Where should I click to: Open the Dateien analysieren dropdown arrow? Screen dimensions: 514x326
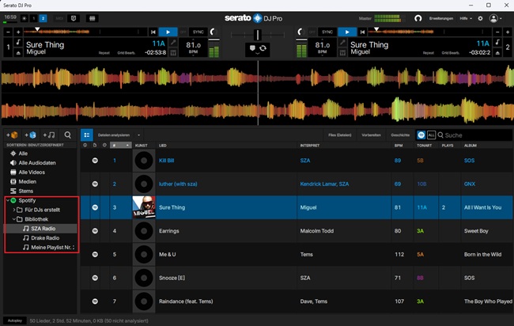click(x=138, y=135)
